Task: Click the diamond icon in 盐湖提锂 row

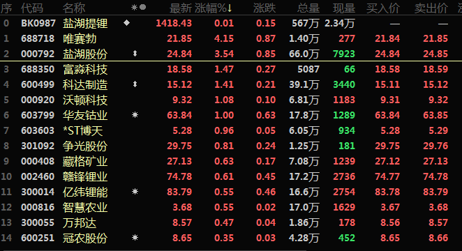Action: [127, 22]
